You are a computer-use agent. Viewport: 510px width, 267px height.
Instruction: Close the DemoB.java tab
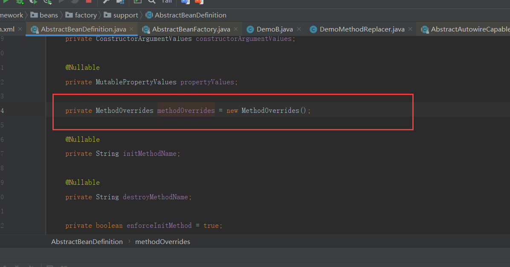coord(299,29)
